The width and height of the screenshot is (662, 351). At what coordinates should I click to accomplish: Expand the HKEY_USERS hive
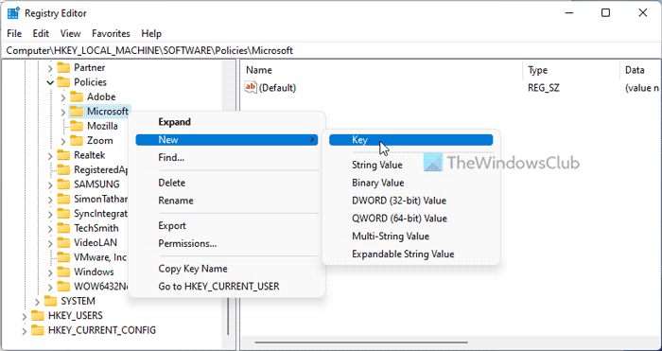24,316
